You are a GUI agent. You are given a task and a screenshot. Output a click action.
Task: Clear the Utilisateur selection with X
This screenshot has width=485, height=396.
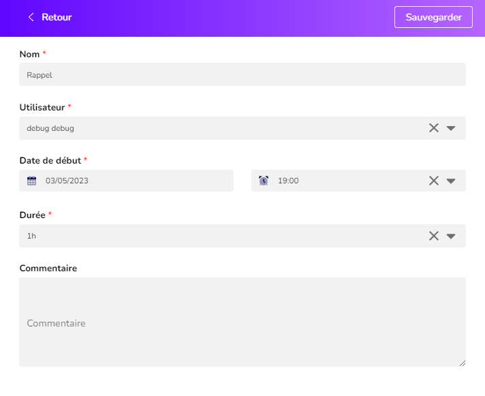[x=433, y=128]
